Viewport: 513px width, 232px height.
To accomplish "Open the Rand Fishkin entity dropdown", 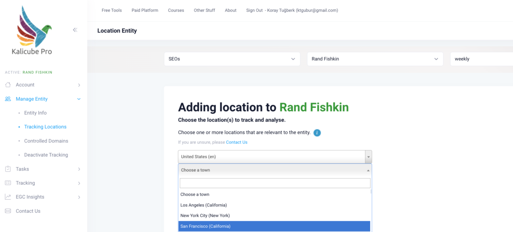I will (375, 59).
